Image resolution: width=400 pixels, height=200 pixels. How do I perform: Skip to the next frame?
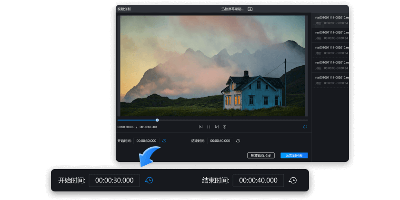[x=217, y=127]
